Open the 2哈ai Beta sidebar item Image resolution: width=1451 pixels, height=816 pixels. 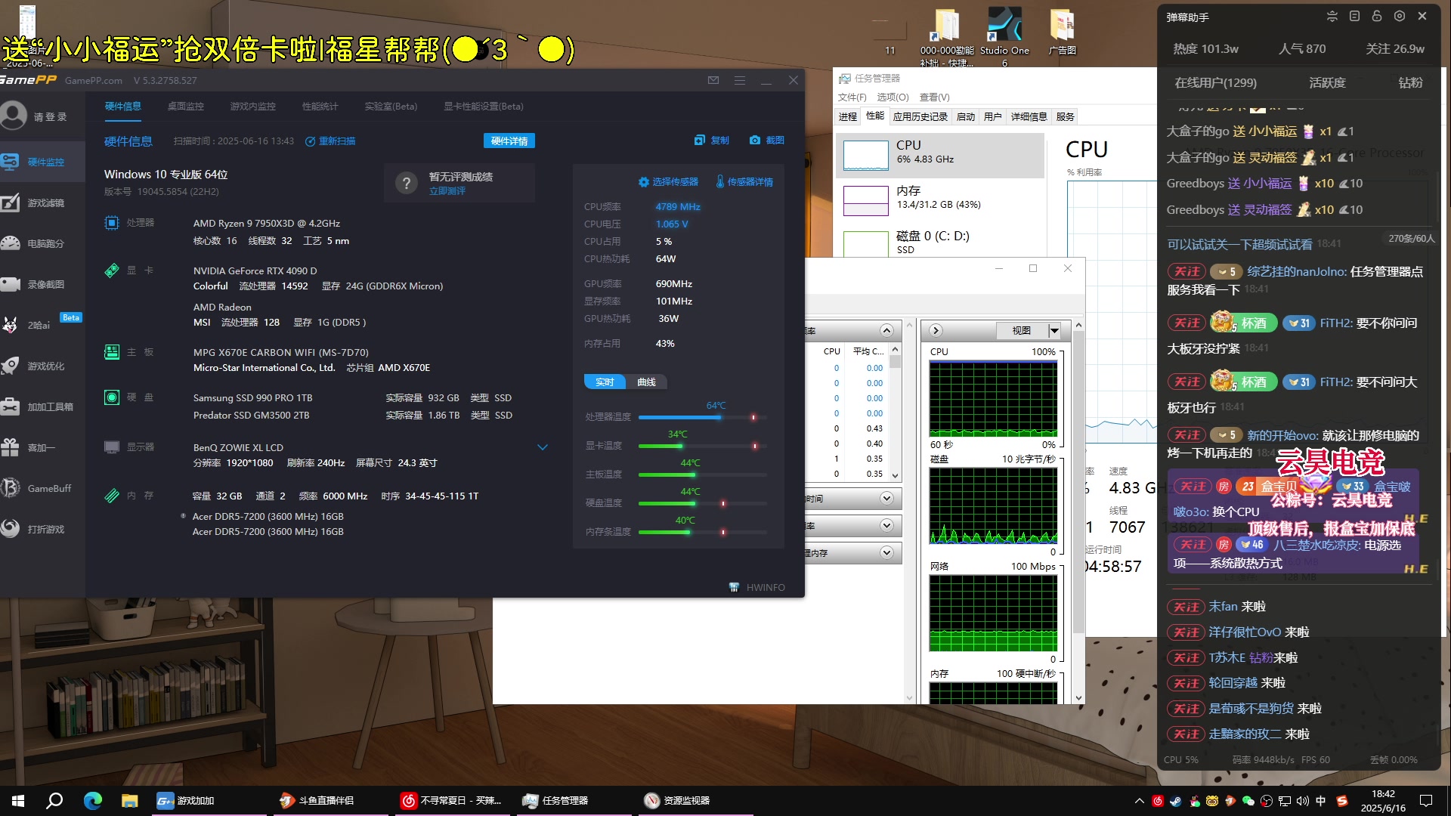click(x=42, y=325)
